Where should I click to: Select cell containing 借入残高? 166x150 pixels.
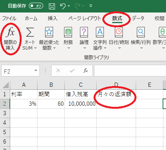[81, 94]
